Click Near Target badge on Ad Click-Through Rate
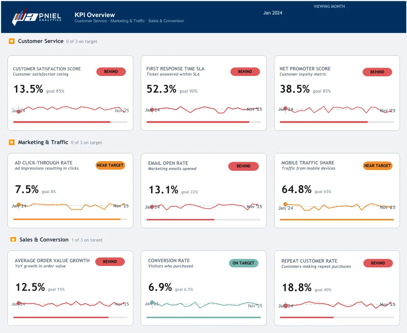 (110, 165)
